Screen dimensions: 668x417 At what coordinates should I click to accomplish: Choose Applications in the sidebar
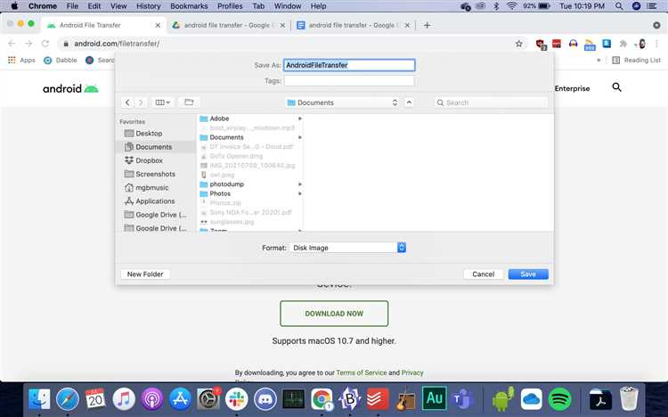(155, 201)
